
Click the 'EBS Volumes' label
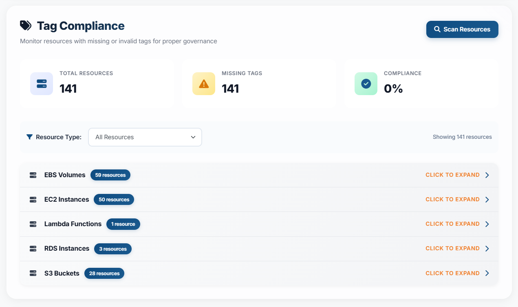pyautogui.click(x=65, y=175)
